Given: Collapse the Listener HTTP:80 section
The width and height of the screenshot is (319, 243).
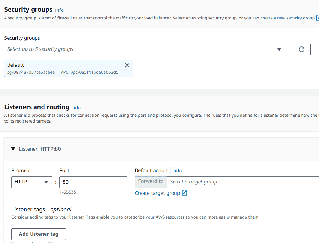Looking at the screenshot, I should coord(13,149).
